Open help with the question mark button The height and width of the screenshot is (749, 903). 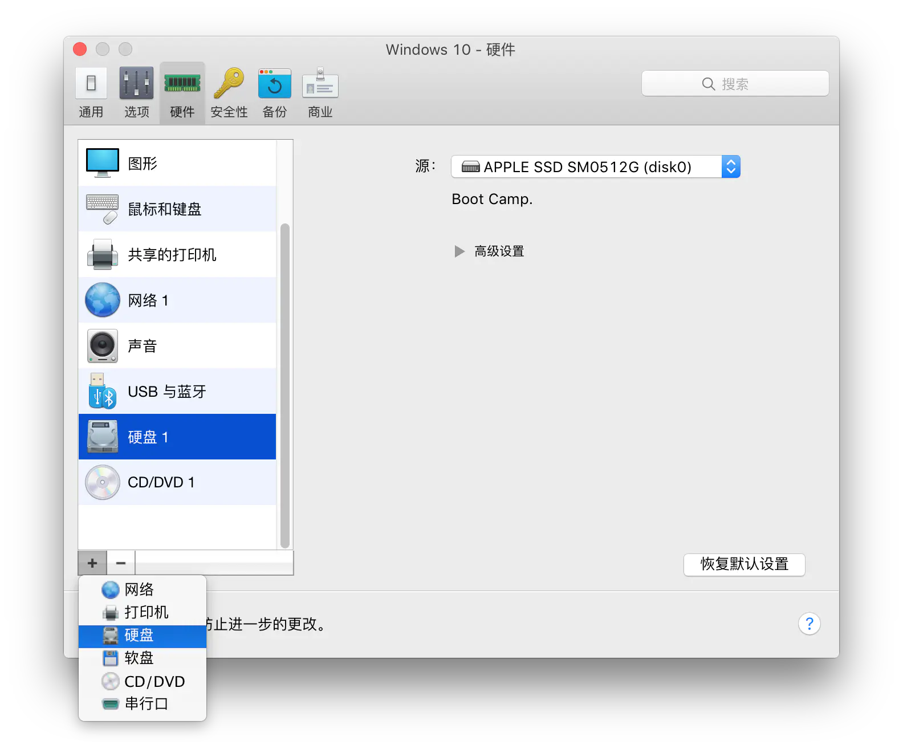click(810, 624)
